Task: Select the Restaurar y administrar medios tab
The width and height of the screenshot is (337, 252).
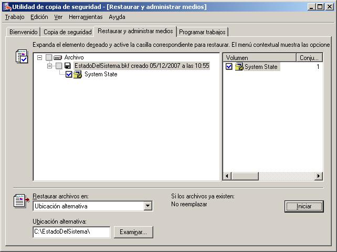Action: [x=135, y=31]
